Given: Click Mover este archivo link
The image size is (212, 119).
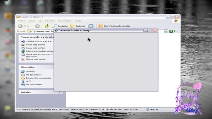Looking at the screenshot, I should [35, 45].
